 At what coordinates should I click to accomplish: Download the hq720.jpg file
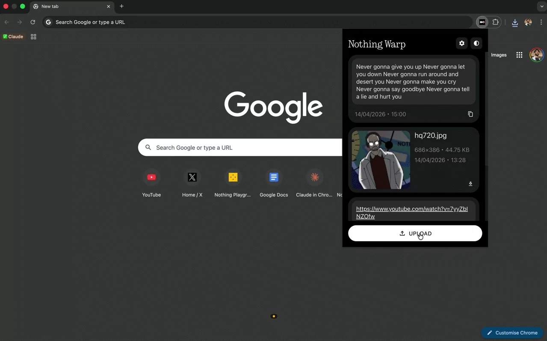point(470,184)
